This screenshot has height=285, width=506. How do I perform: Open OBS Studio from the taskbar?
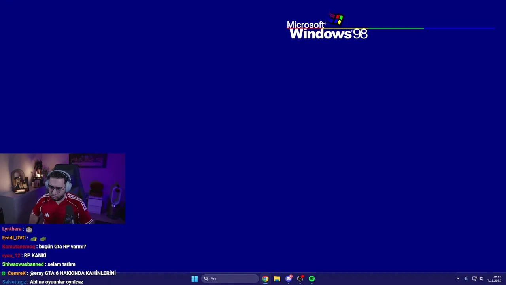point(300,279)
